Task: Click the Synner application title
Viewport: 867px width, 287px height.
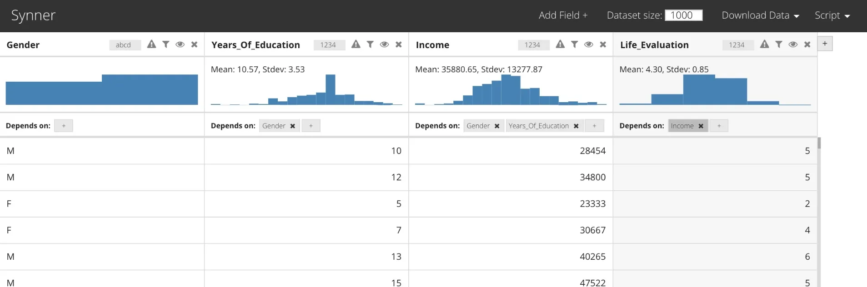Action: pos(33,15)
